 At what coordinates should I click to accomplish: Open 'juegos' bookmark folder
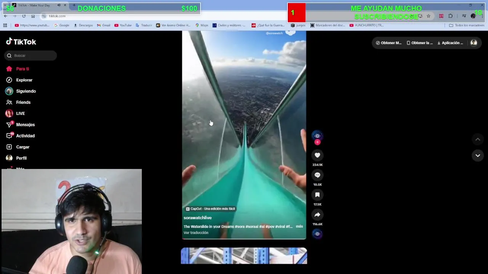tap(298, 25)
